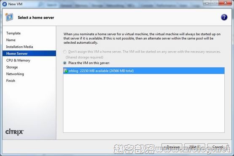Select 'Don't assign this VM a home server'

[65, 52]
